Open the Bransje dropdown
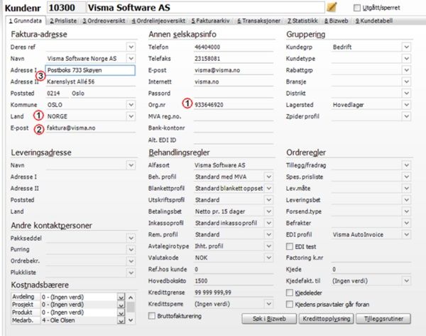426x336 pixels. [406, 82]
